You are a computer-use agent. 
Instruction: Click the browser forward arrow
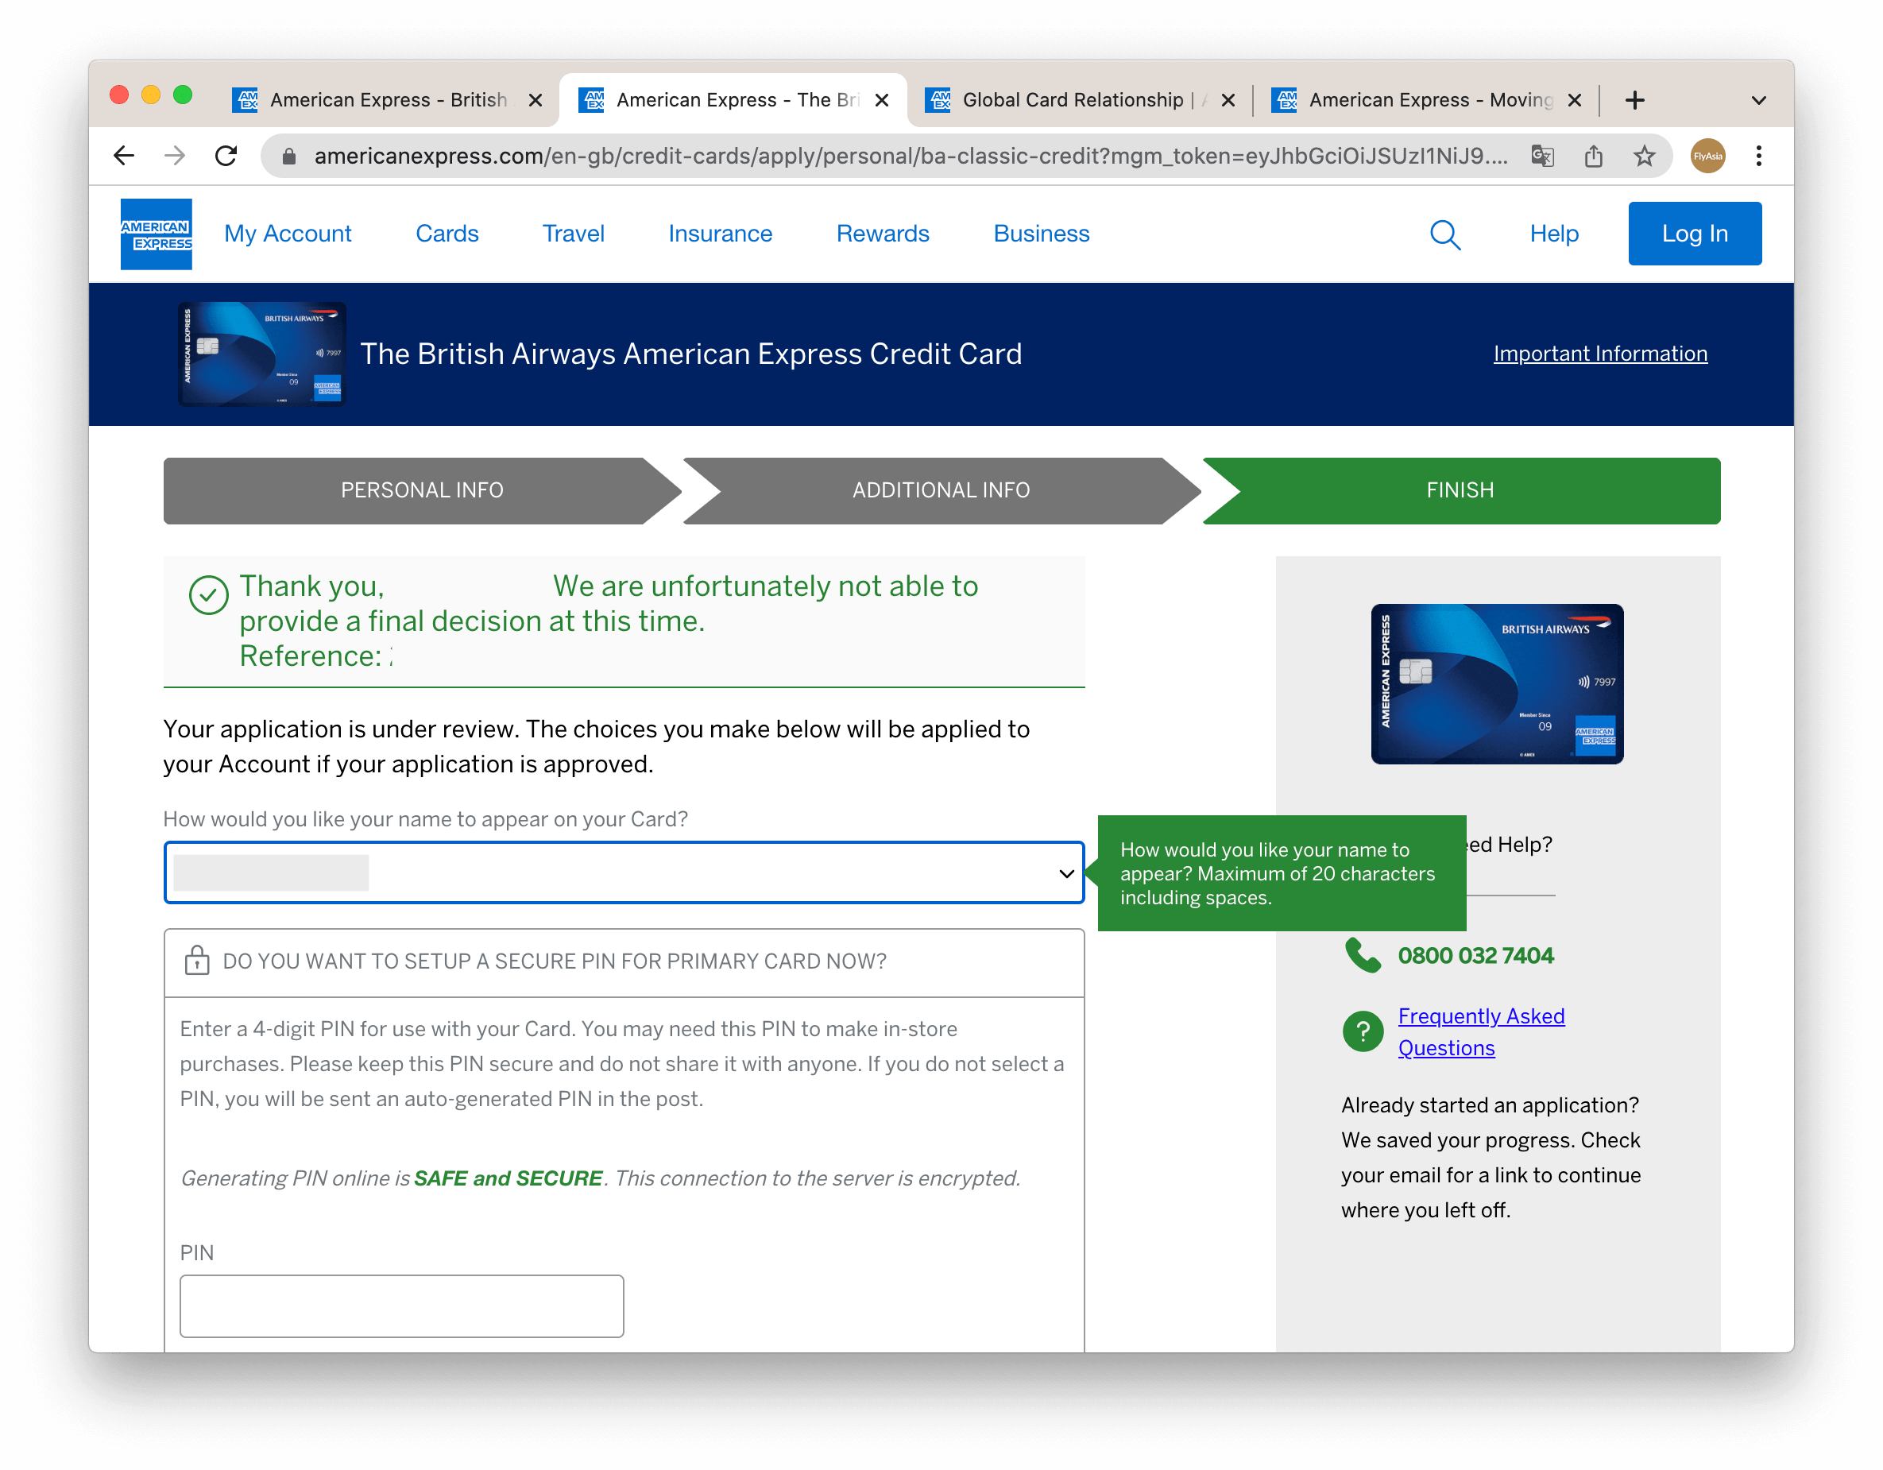[175, 156]
